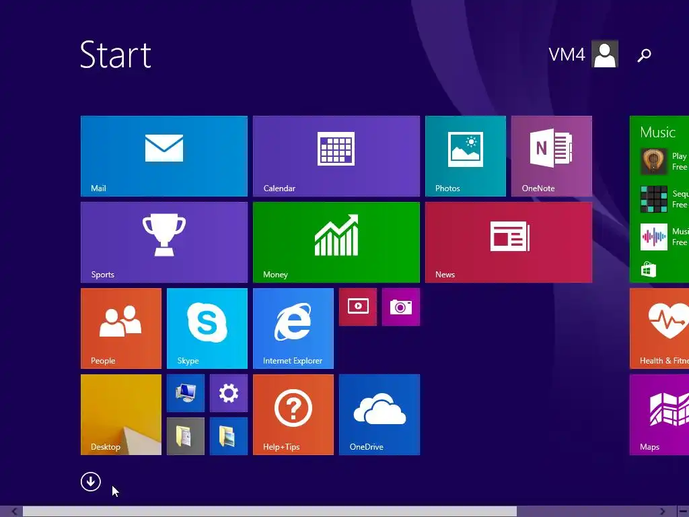Click the Music heading in green tile
This screenshot has height=517, width=689.
click(657, 133)
